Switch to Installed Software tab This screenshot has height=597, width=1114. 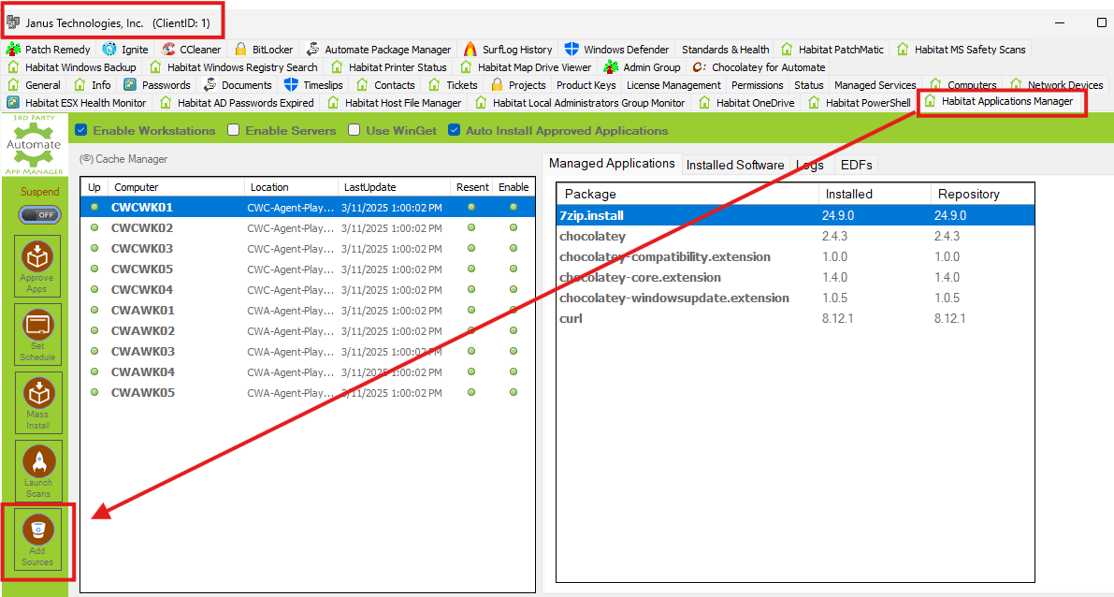click(x=735, y=165)
